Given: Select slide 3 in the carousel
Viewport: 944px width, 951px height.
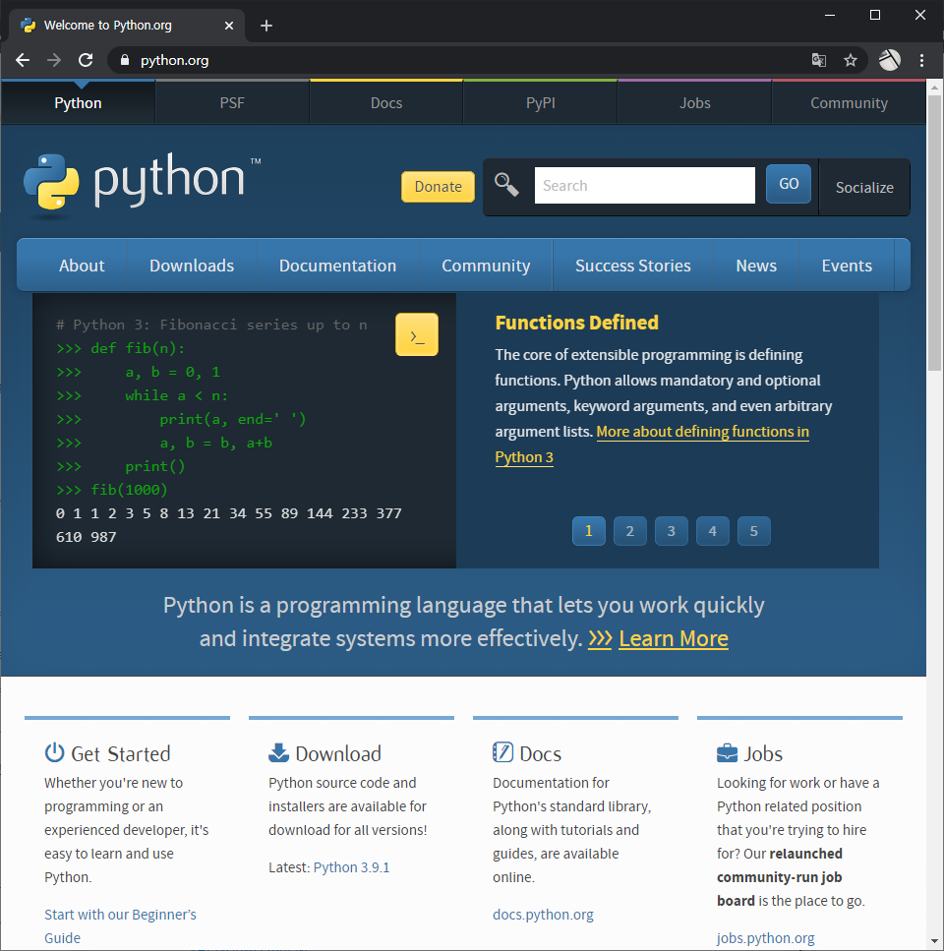Looking at the screenshot, I should click(x=672, y=531).
